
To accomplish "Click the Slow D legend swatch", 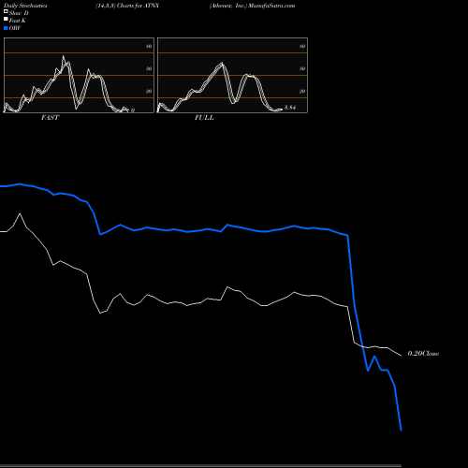I will click(6, 11).
